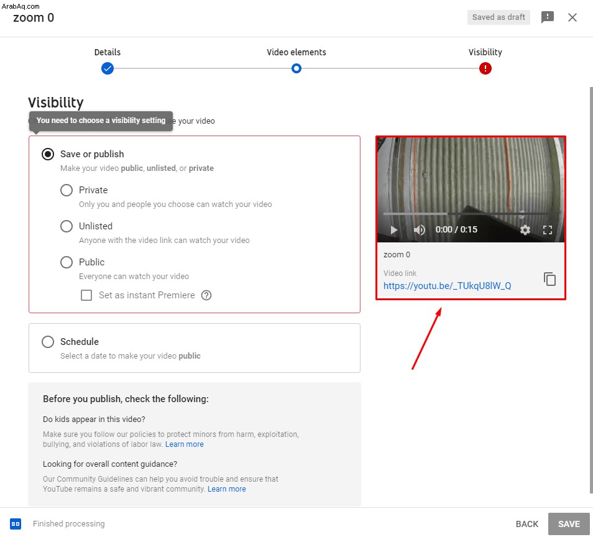Image resolution: width=593 pixels, height=537 pixels.
Task: Open video player settings gear
Action: click(525, 229)
